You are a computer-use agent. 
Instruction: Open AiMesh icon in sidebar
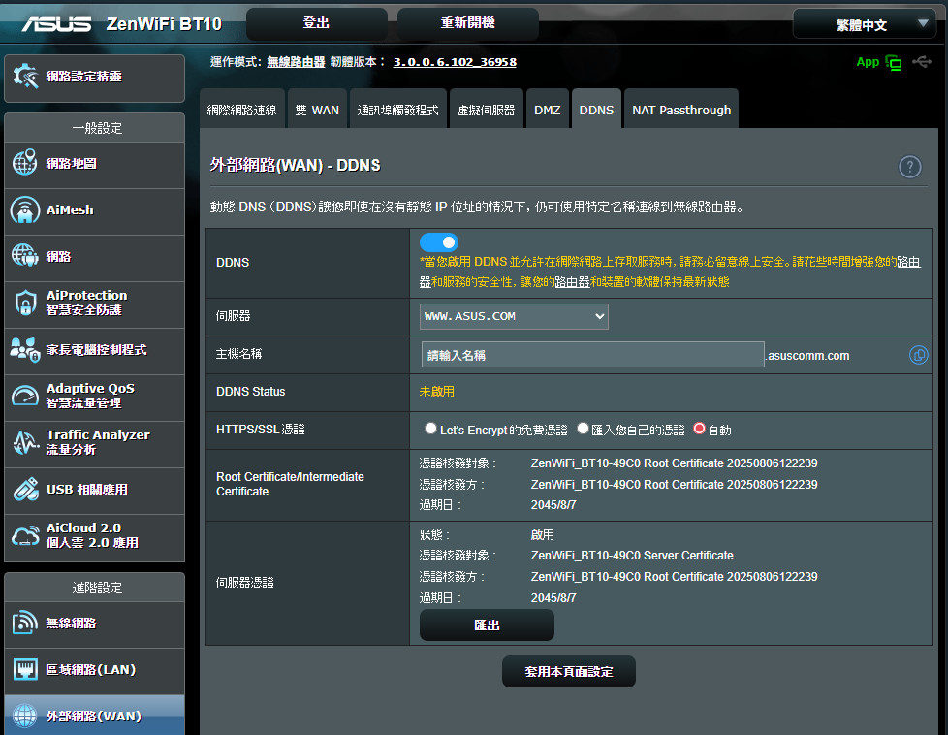[25, 209]
